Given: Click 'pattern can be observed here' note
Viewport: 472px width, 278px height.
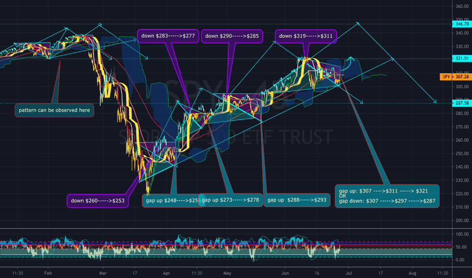Looking at the screenshot, I should (54, 110).
